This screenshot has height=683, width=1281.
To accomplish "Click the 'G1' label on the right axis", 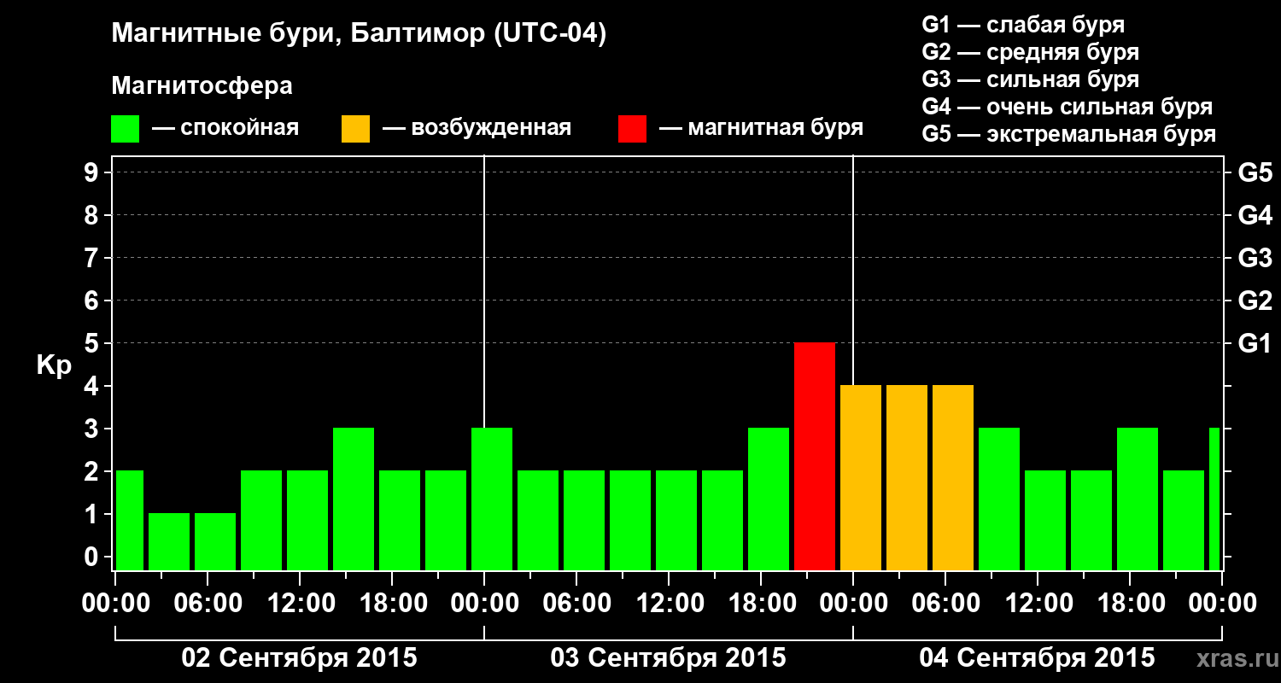I will (x=1255, y=343).
